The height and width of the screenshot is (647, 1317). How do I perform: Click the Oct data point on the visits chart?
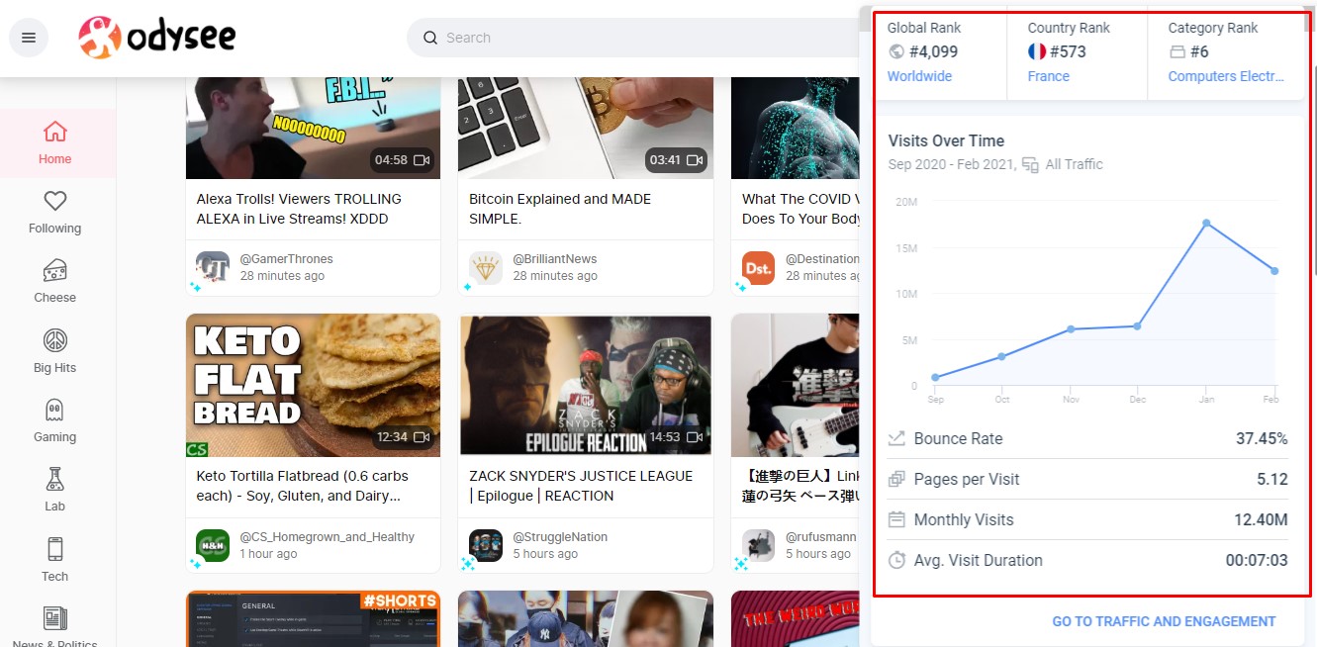click(x=1002, y=356)
